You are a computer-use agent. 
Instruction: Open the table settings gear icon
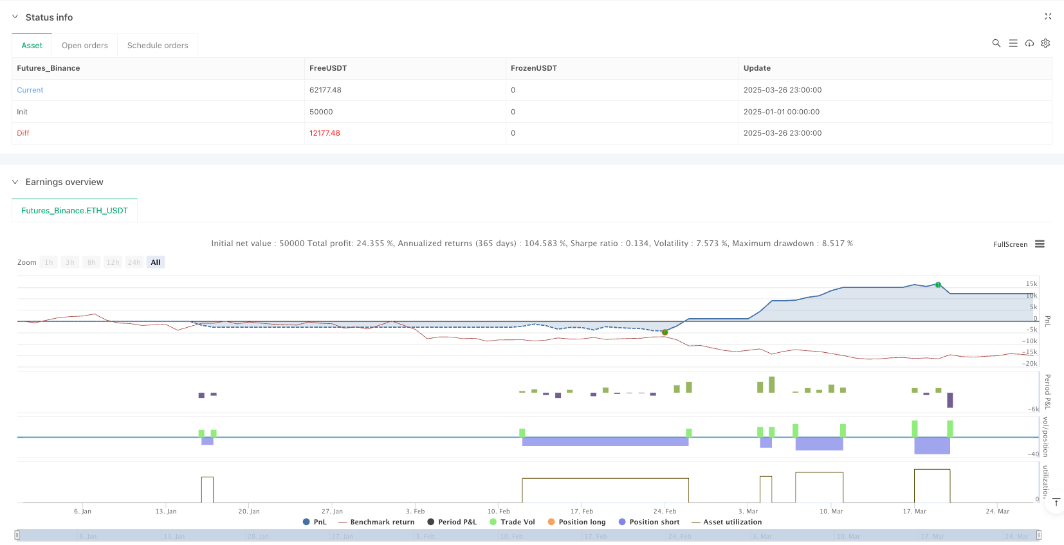[x=1045, y=43]
